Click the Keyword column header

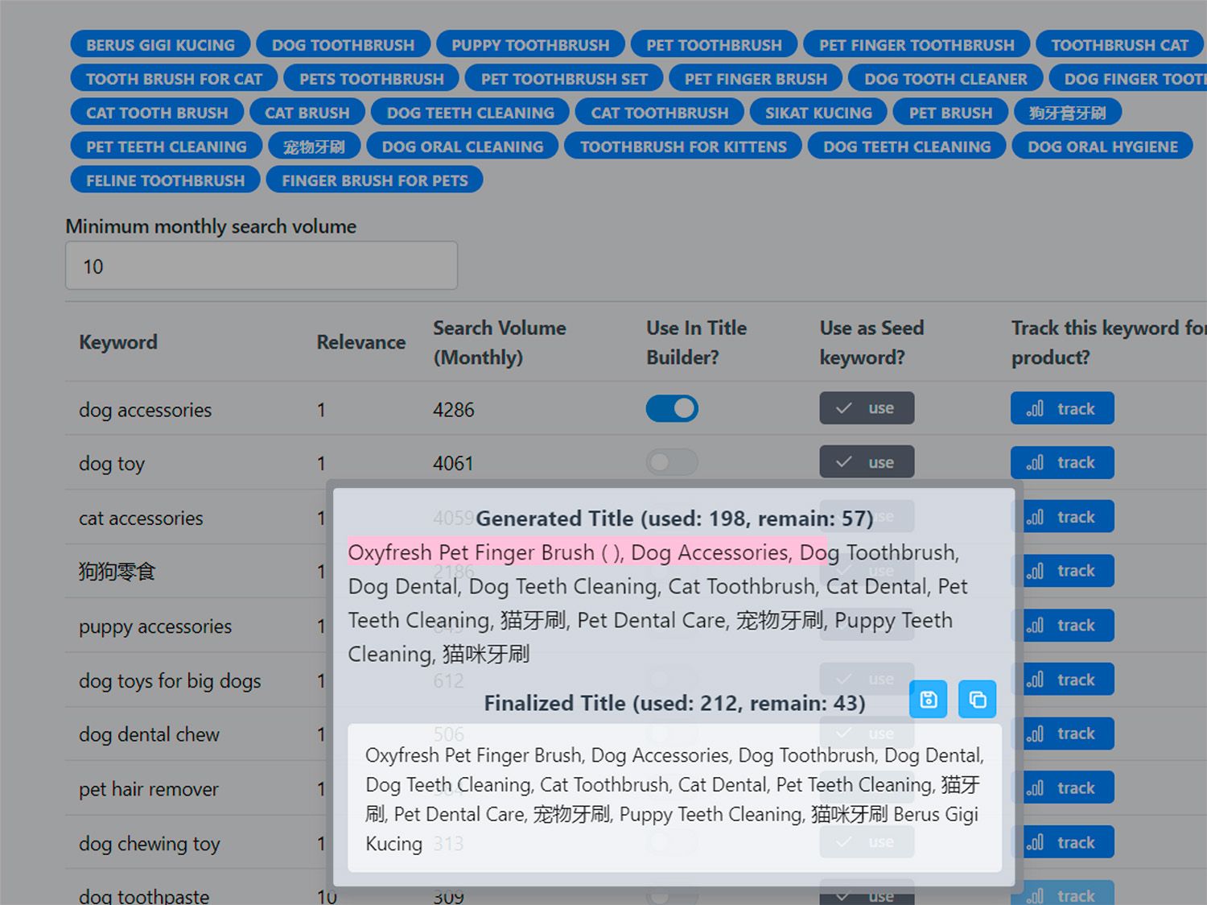[118, 342]
